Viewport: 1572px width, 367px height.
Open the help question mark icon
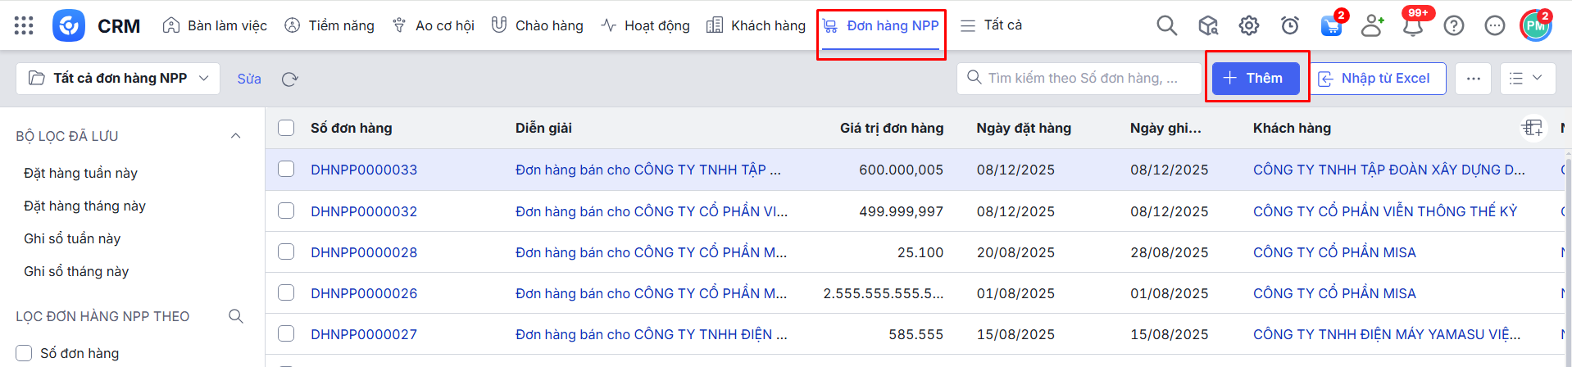pyautogui.click(x=1454, y=25)
